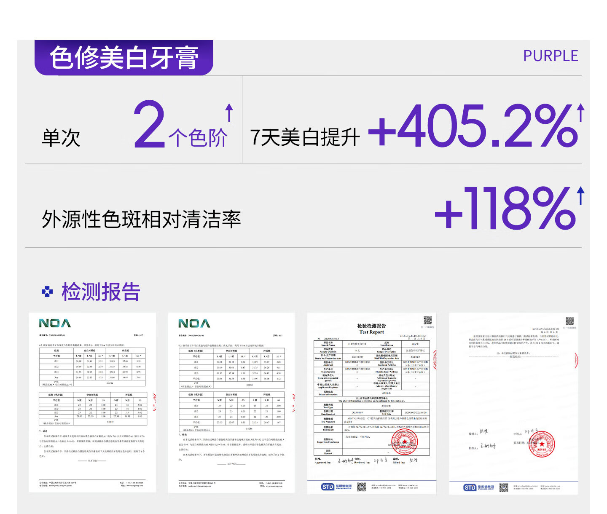This screenshot has height=514, width=607.
Task: Click the 单次 text
Action: (61, 138)
